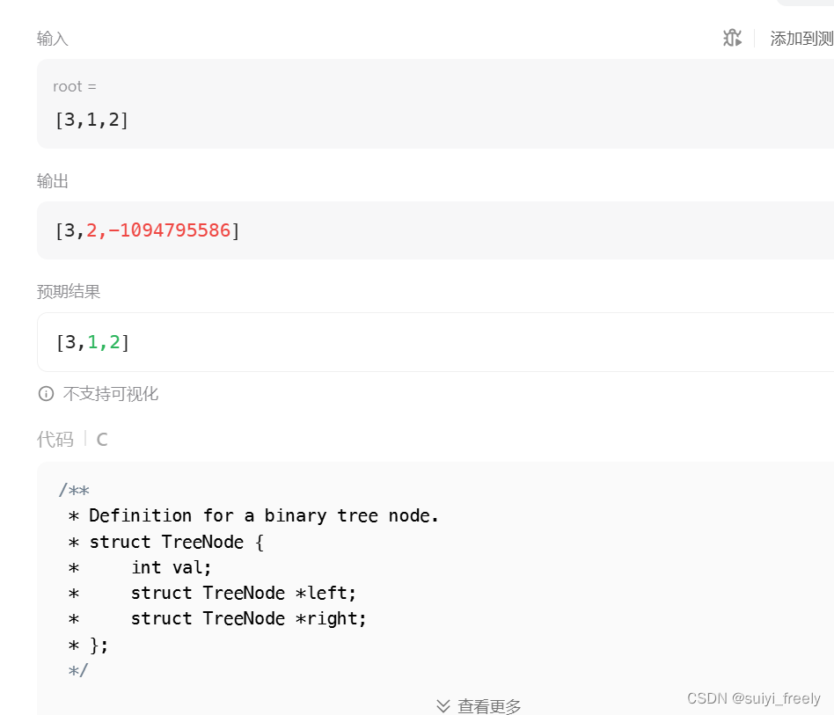
Task: Click the 'struct TreeNode *right;' line
Action: 249,618
